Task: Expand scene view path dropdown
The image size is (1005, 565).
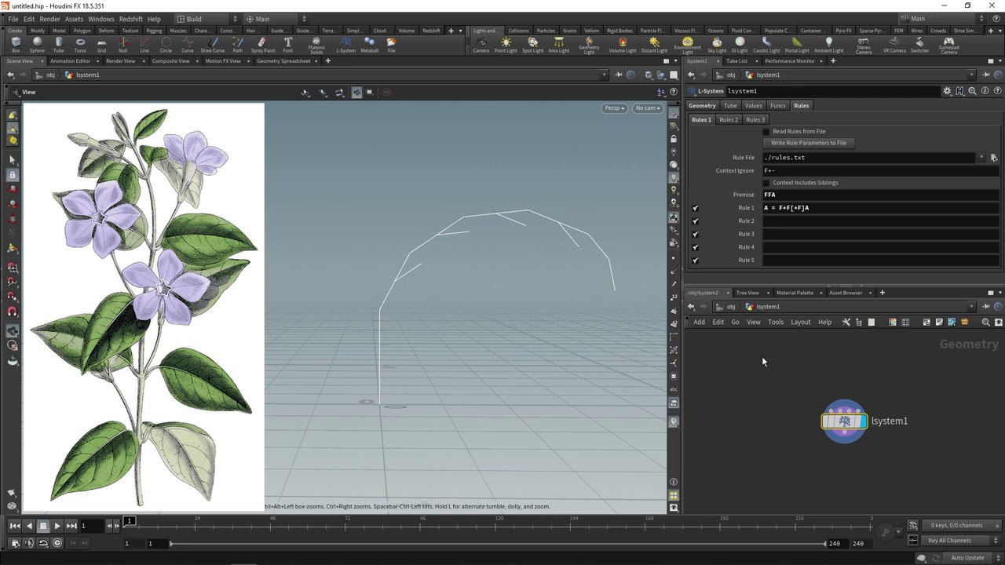Action: point(605,75)
